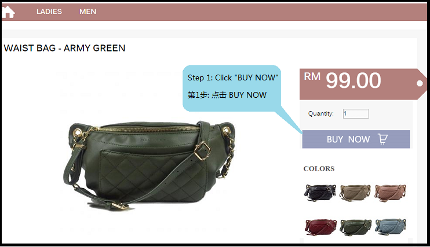Focus the Quantity input field

coord(356,113)
